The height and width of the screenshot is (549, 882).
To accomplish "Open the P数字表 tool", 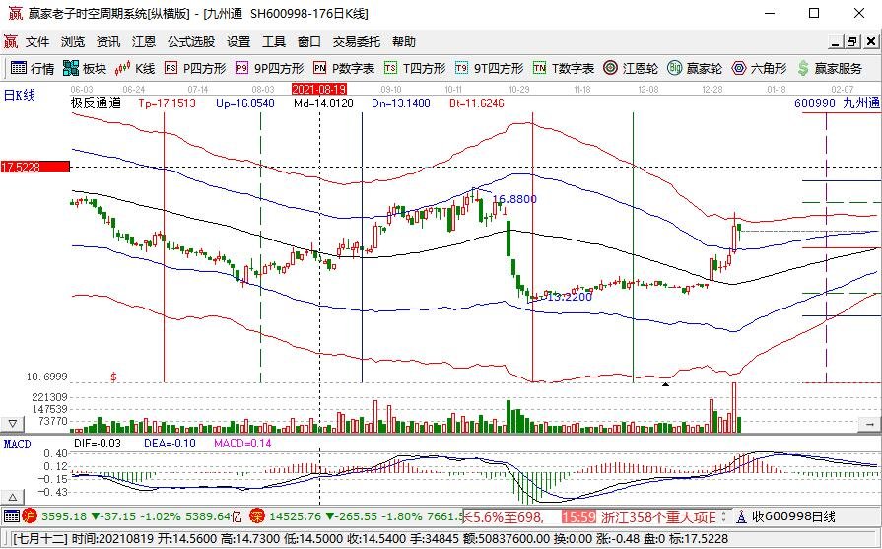I will 344,69.
